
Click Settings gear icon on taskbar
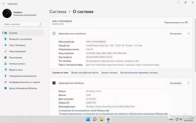[108, 119]
